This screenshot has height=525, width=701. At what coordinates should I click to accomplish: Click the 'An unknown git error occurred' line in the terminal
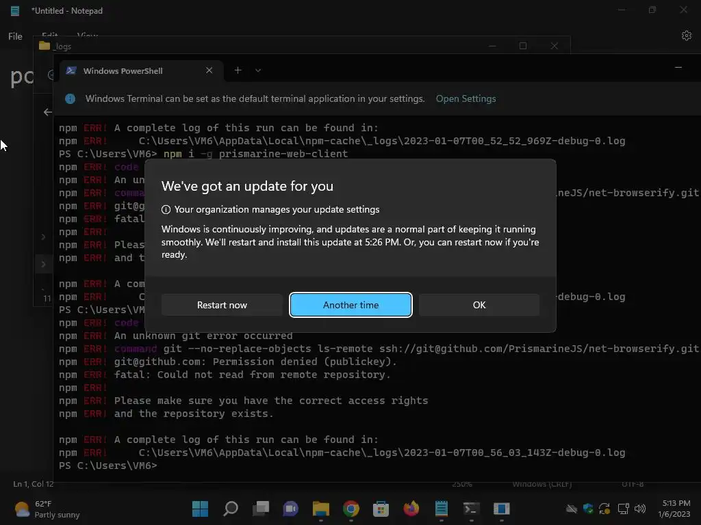(176, 336)
